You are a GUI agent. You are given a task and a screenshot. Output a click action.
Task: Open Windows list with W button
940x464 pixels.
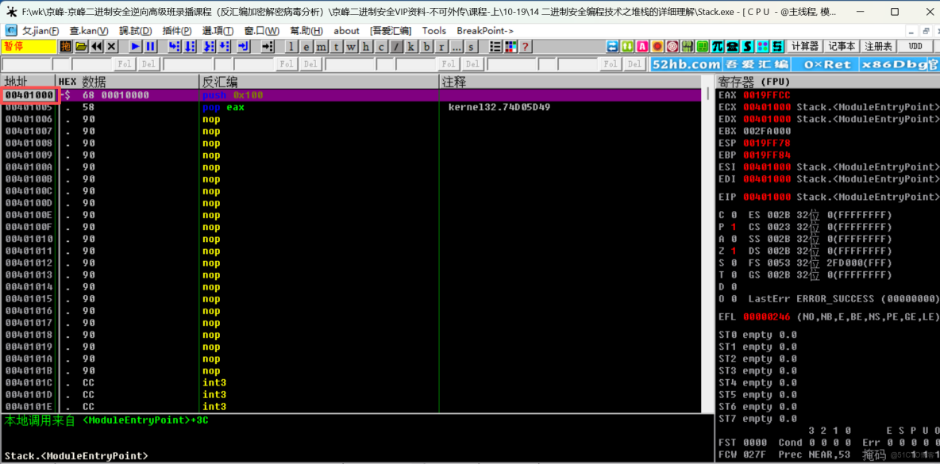(351, 46)
